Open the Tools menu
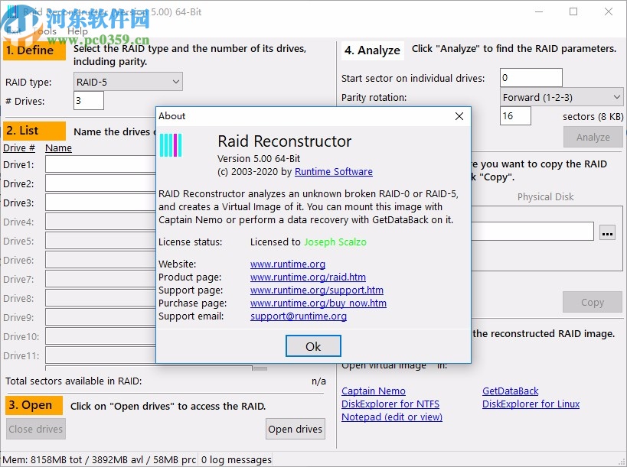Image resolution: width=627 pixels, height=467 pixels. (44, 31)
